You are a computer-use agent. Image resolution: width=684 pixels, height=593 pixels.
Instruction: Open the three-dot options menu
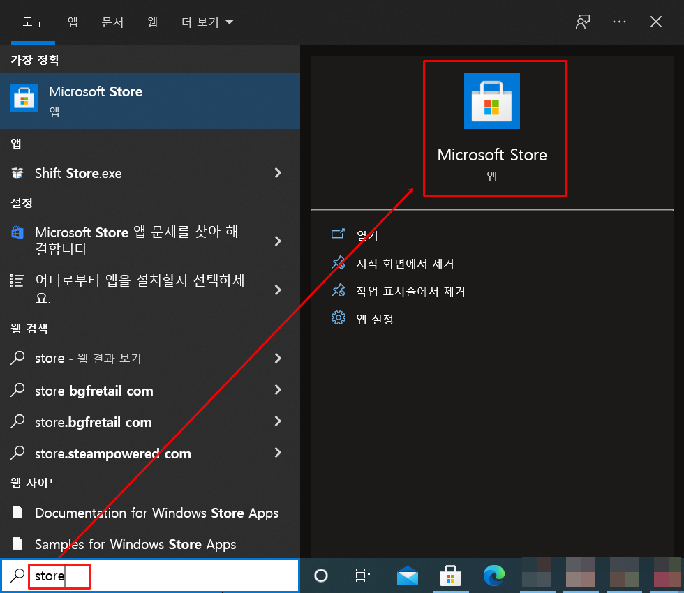pos(620,22)
